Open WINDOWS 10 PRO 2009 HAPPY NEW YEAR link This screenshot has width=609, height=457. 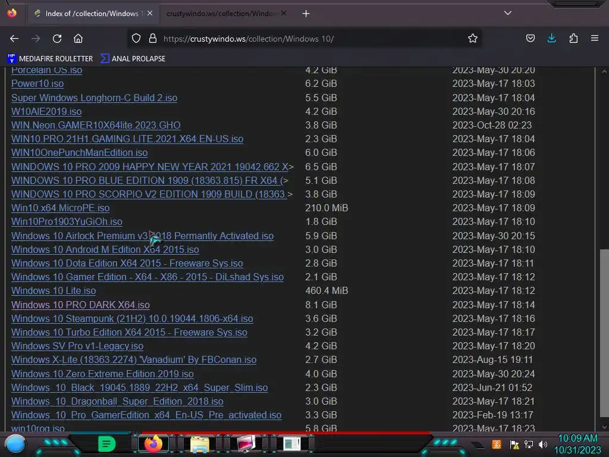pyautogui.click(x=150, y=167)
